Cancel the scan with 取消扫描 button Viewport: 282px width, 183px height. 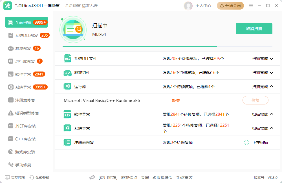(x=254, y=29)
